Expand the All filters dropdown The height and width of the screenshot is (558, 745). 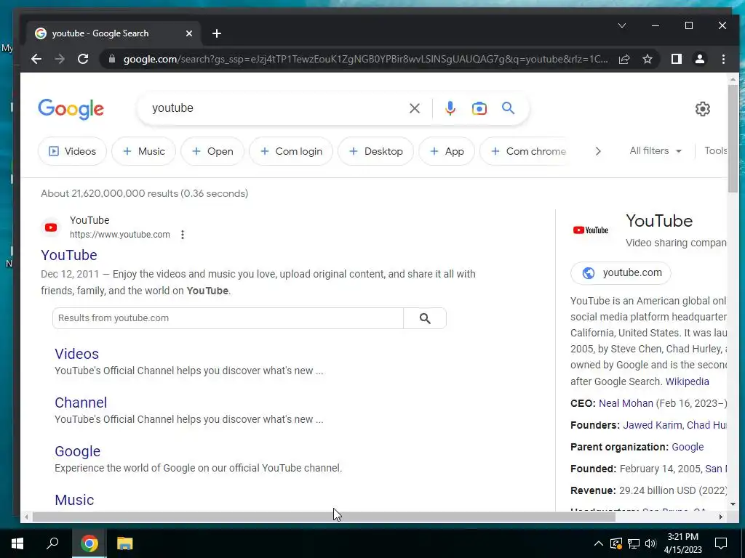click(x=656, y=151)
